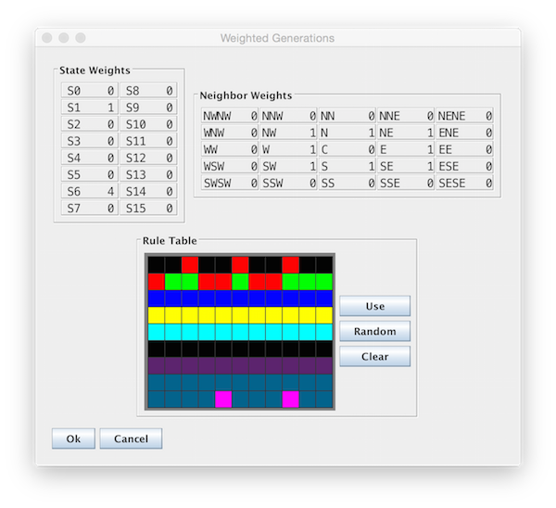Focus the WW neighbor weight field

(230, 149)
